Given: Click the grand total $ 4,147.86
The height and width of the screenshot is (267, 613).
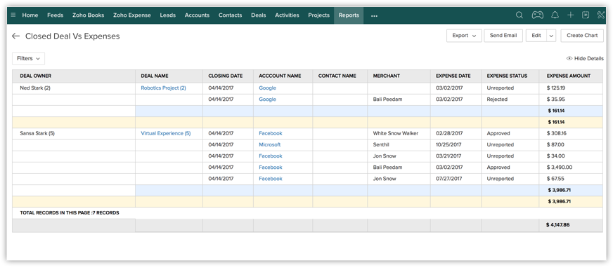Looking at the screenshot, I should 558,225.
